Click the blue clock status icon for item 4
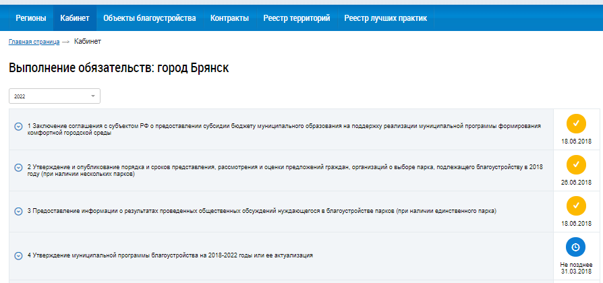Image resolution: width=603 pixels, height=283 pixels. 575,247
